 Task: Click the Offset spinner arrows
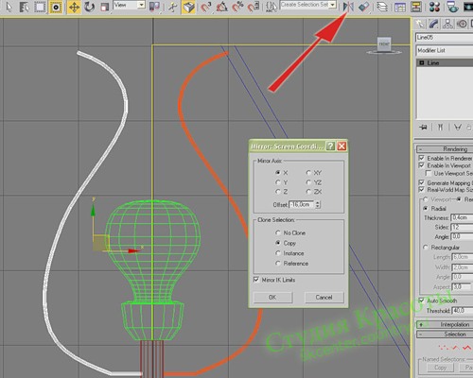pyautogui.click(x=318, y=204)
